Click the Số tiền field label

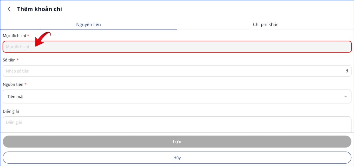pos(9,60)
